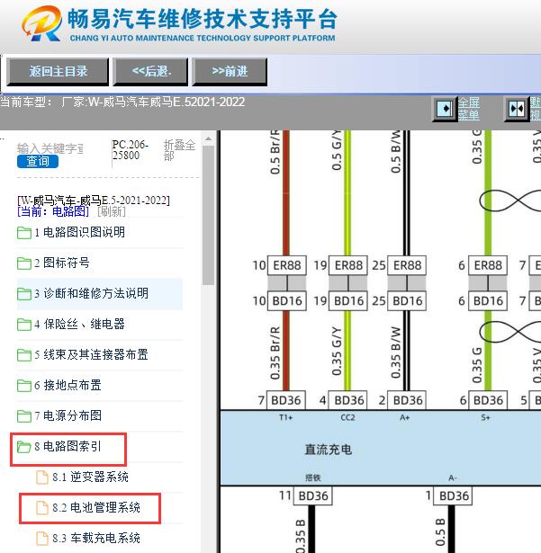Click open folder icon beside 电路图索引
This screenshot has height=553, width=541.
24,447
